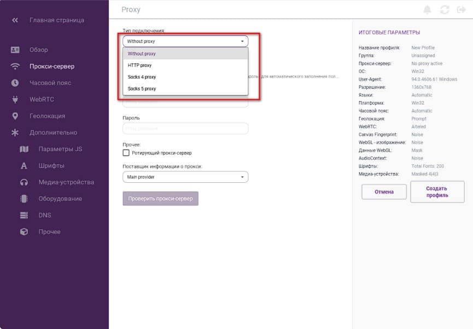The height and width of the screenshot is (329, 473).
Task: Click the Отмена button
Action: pyautogui.click(x=384, y=192)
